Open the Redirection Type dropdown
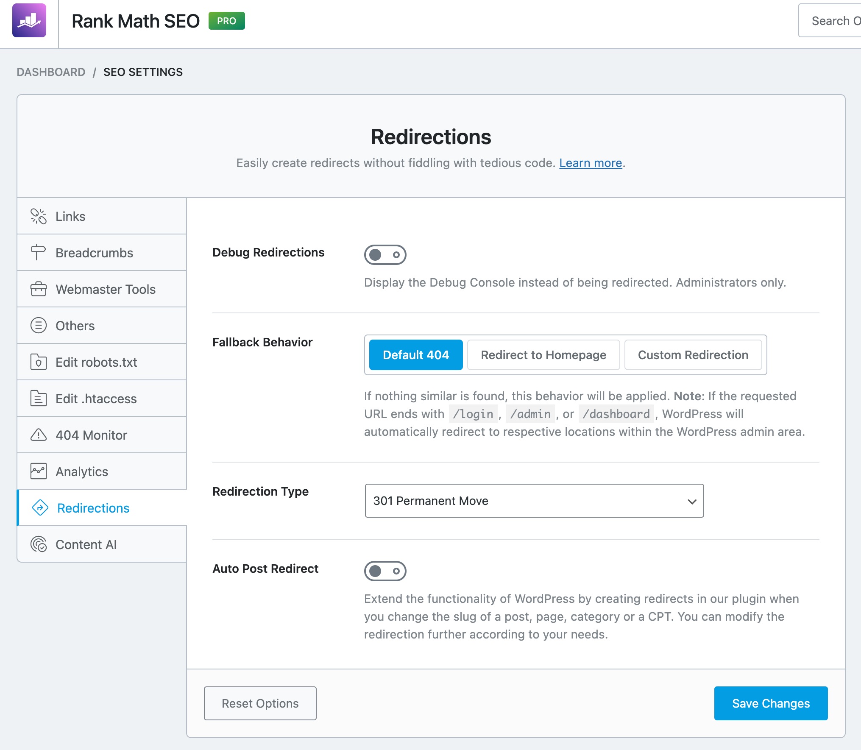861x750 pixels. pos(534,501)
